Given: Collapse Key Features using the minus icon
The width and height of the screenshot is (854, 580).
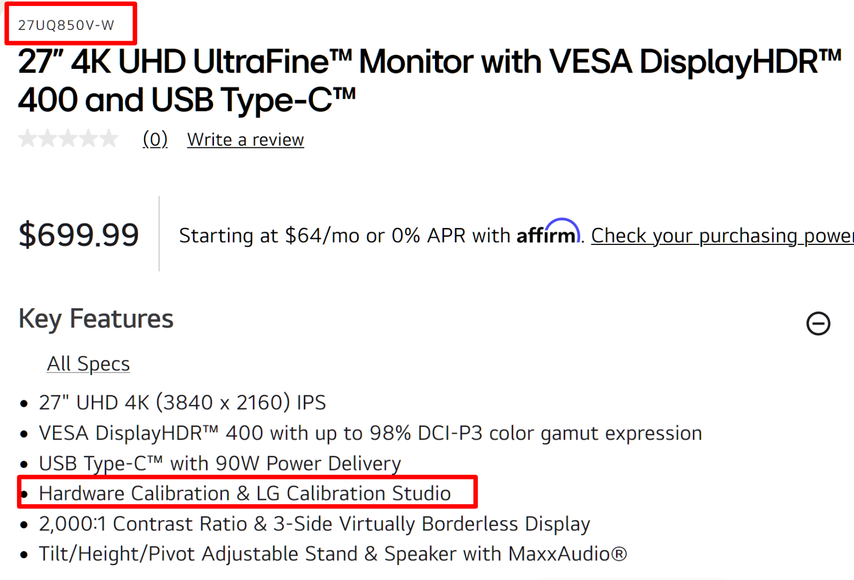Looking at the screenshot, I should pos(818,323).
